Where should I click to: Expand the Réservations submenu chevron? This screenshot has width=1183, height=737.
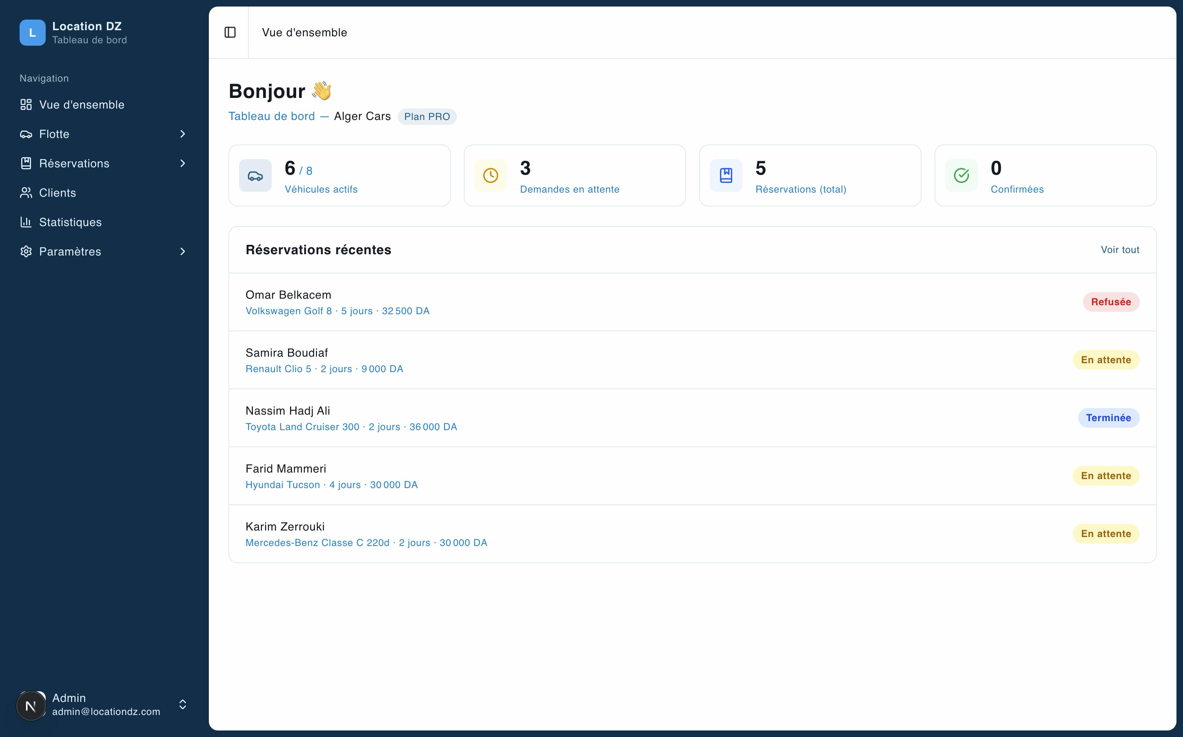coord(183,163)
